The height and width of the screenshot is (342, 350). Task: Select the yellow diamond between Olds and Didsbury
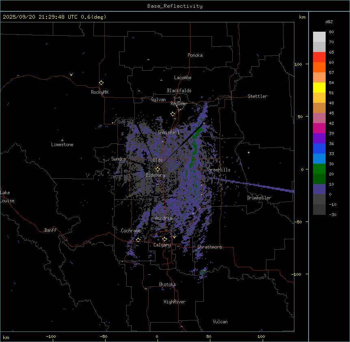158,169
